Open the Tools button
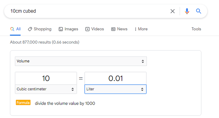This screenshot has height=118, width=219. click(x=196, y=29)
